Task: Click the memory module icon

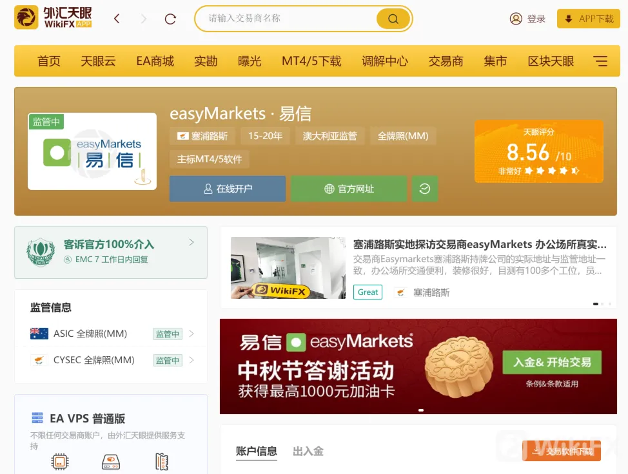Action: click(x=161, y=462)
